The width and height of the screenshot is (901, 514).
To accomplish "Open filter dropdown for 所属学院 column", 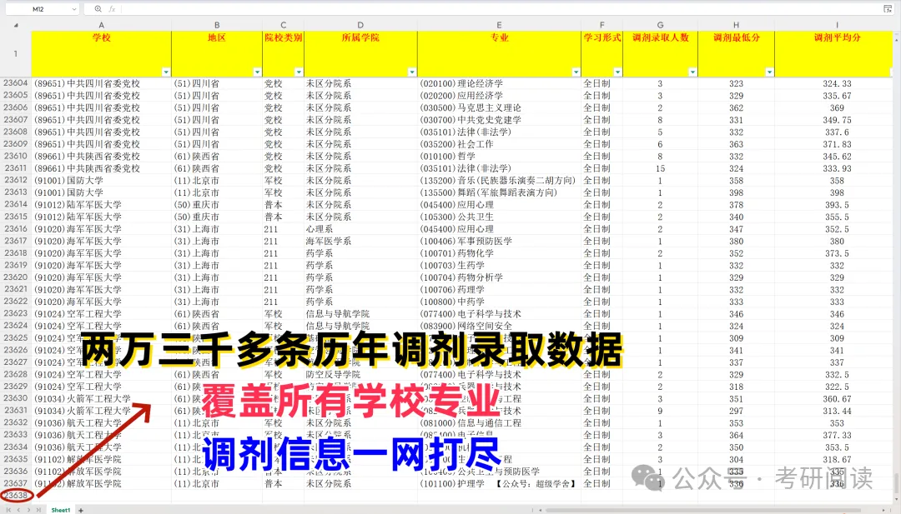I will pos(412,72).
